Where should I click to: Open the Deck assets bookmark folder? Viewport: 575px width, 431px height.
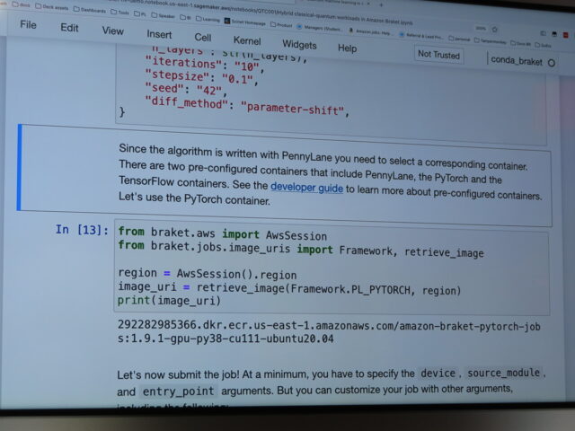[52, 7]
